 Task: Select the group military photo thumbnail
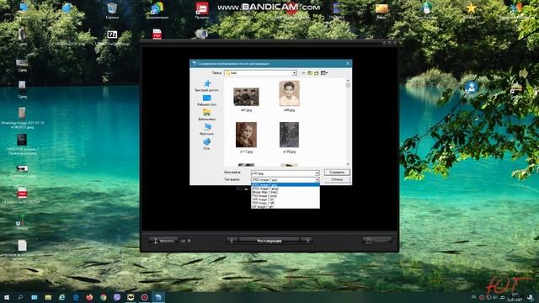click(246, 97)
